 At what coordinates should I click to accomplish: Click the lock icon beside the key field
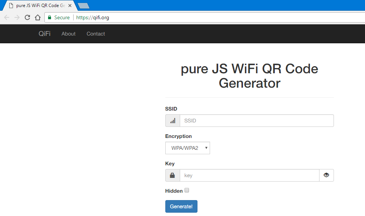[x=173, y=176]
